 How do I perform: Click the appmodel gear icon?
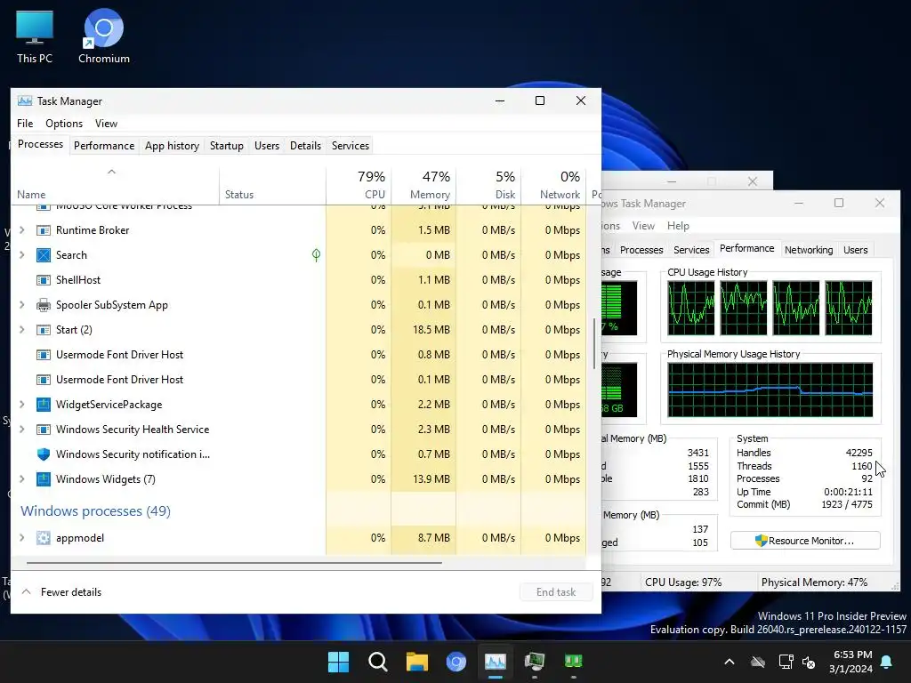[x=44, y=538]
